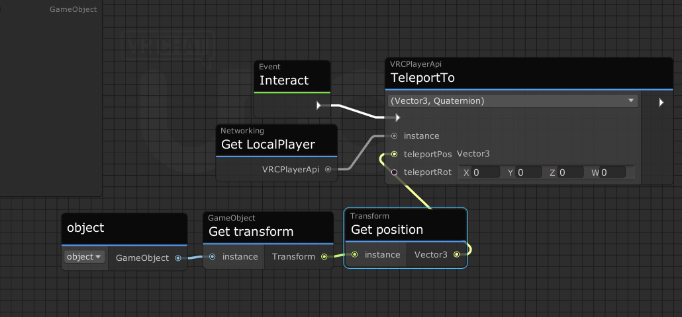This screenshot has width=682, height=317.
Task: Click the Event label above Interact
Action: [269, 67]
